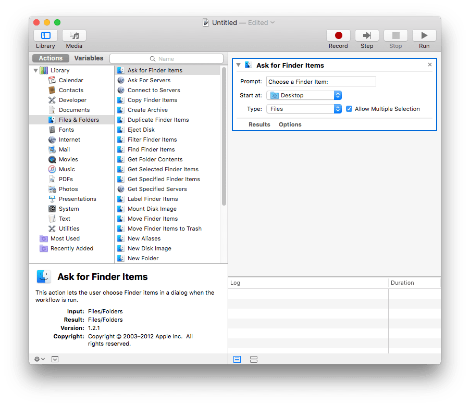This screenshot has height=406, width=470.
Task: Click the Calendar category icon in the Library
Action: tap(52, 80)
